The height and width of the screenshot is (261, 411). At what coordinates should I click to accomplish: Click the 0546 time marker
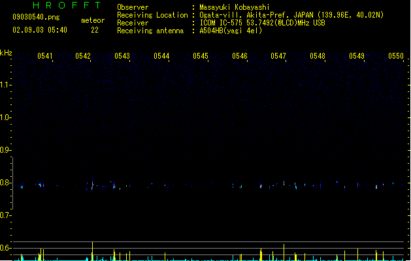coord(240,56)
